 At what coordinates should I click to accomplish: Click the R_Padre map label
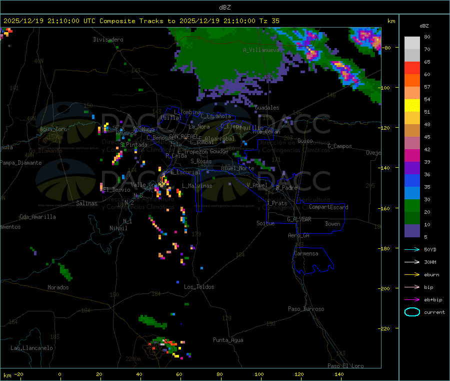(x=286, y=188)
